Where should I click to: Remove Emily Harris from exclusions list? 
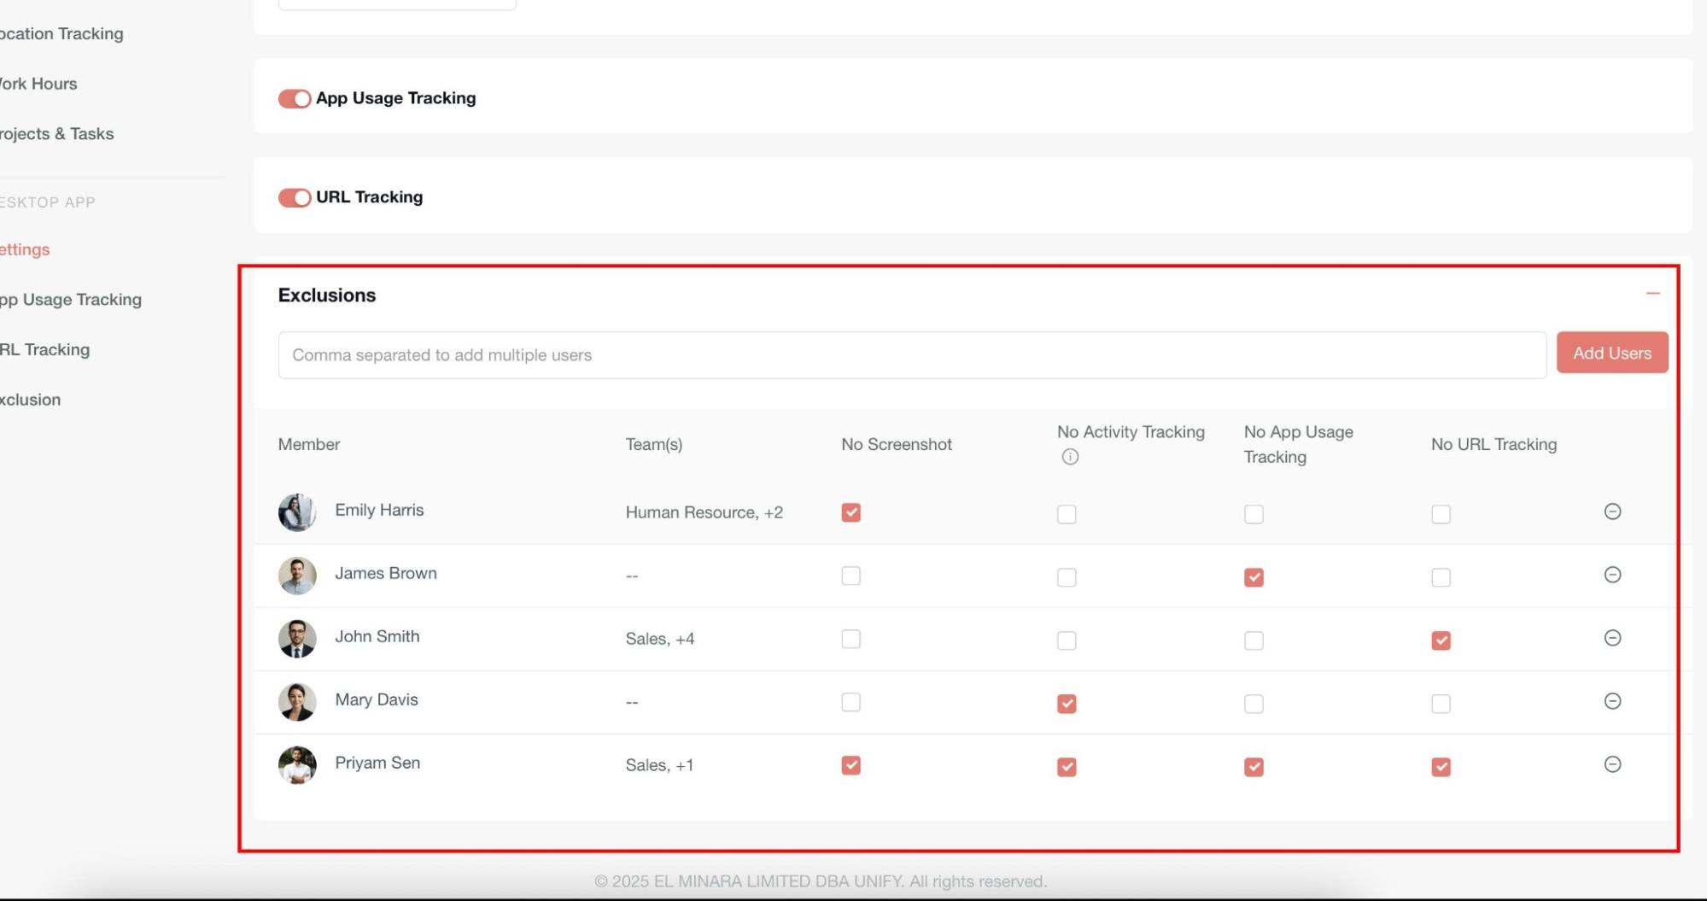point(1611,512)
